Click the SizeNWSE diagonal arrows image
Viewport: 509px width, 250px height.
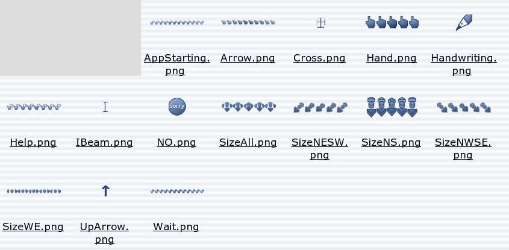tap(464, 107)
